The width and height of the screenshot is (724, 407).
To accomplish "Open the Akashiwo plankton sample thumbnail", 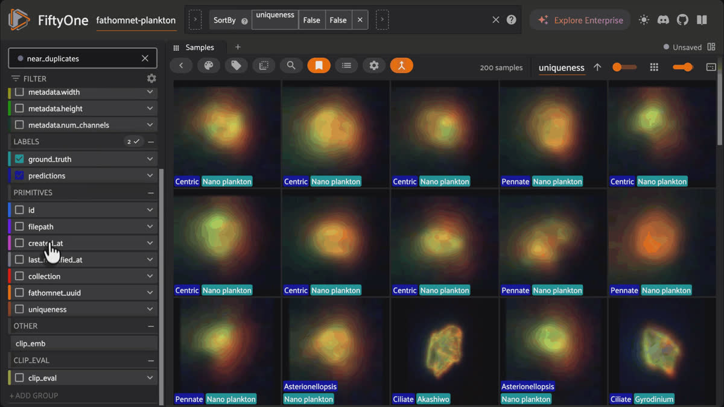I will tap(444, 352).
